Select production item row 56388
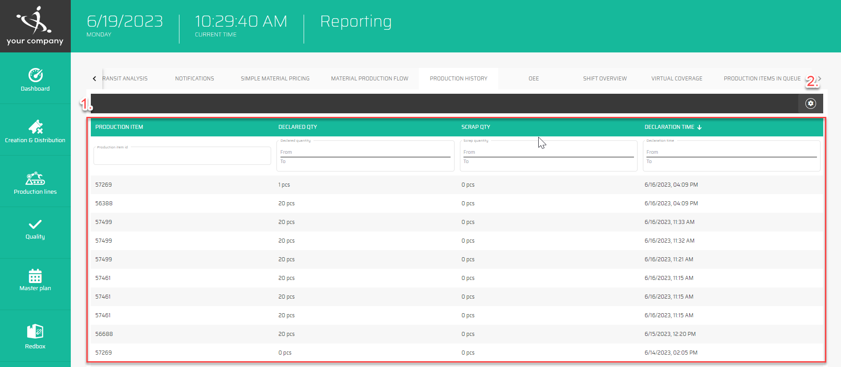Viewport: 841px width, 367px height. pyautogui.click(x=104, y=203)
